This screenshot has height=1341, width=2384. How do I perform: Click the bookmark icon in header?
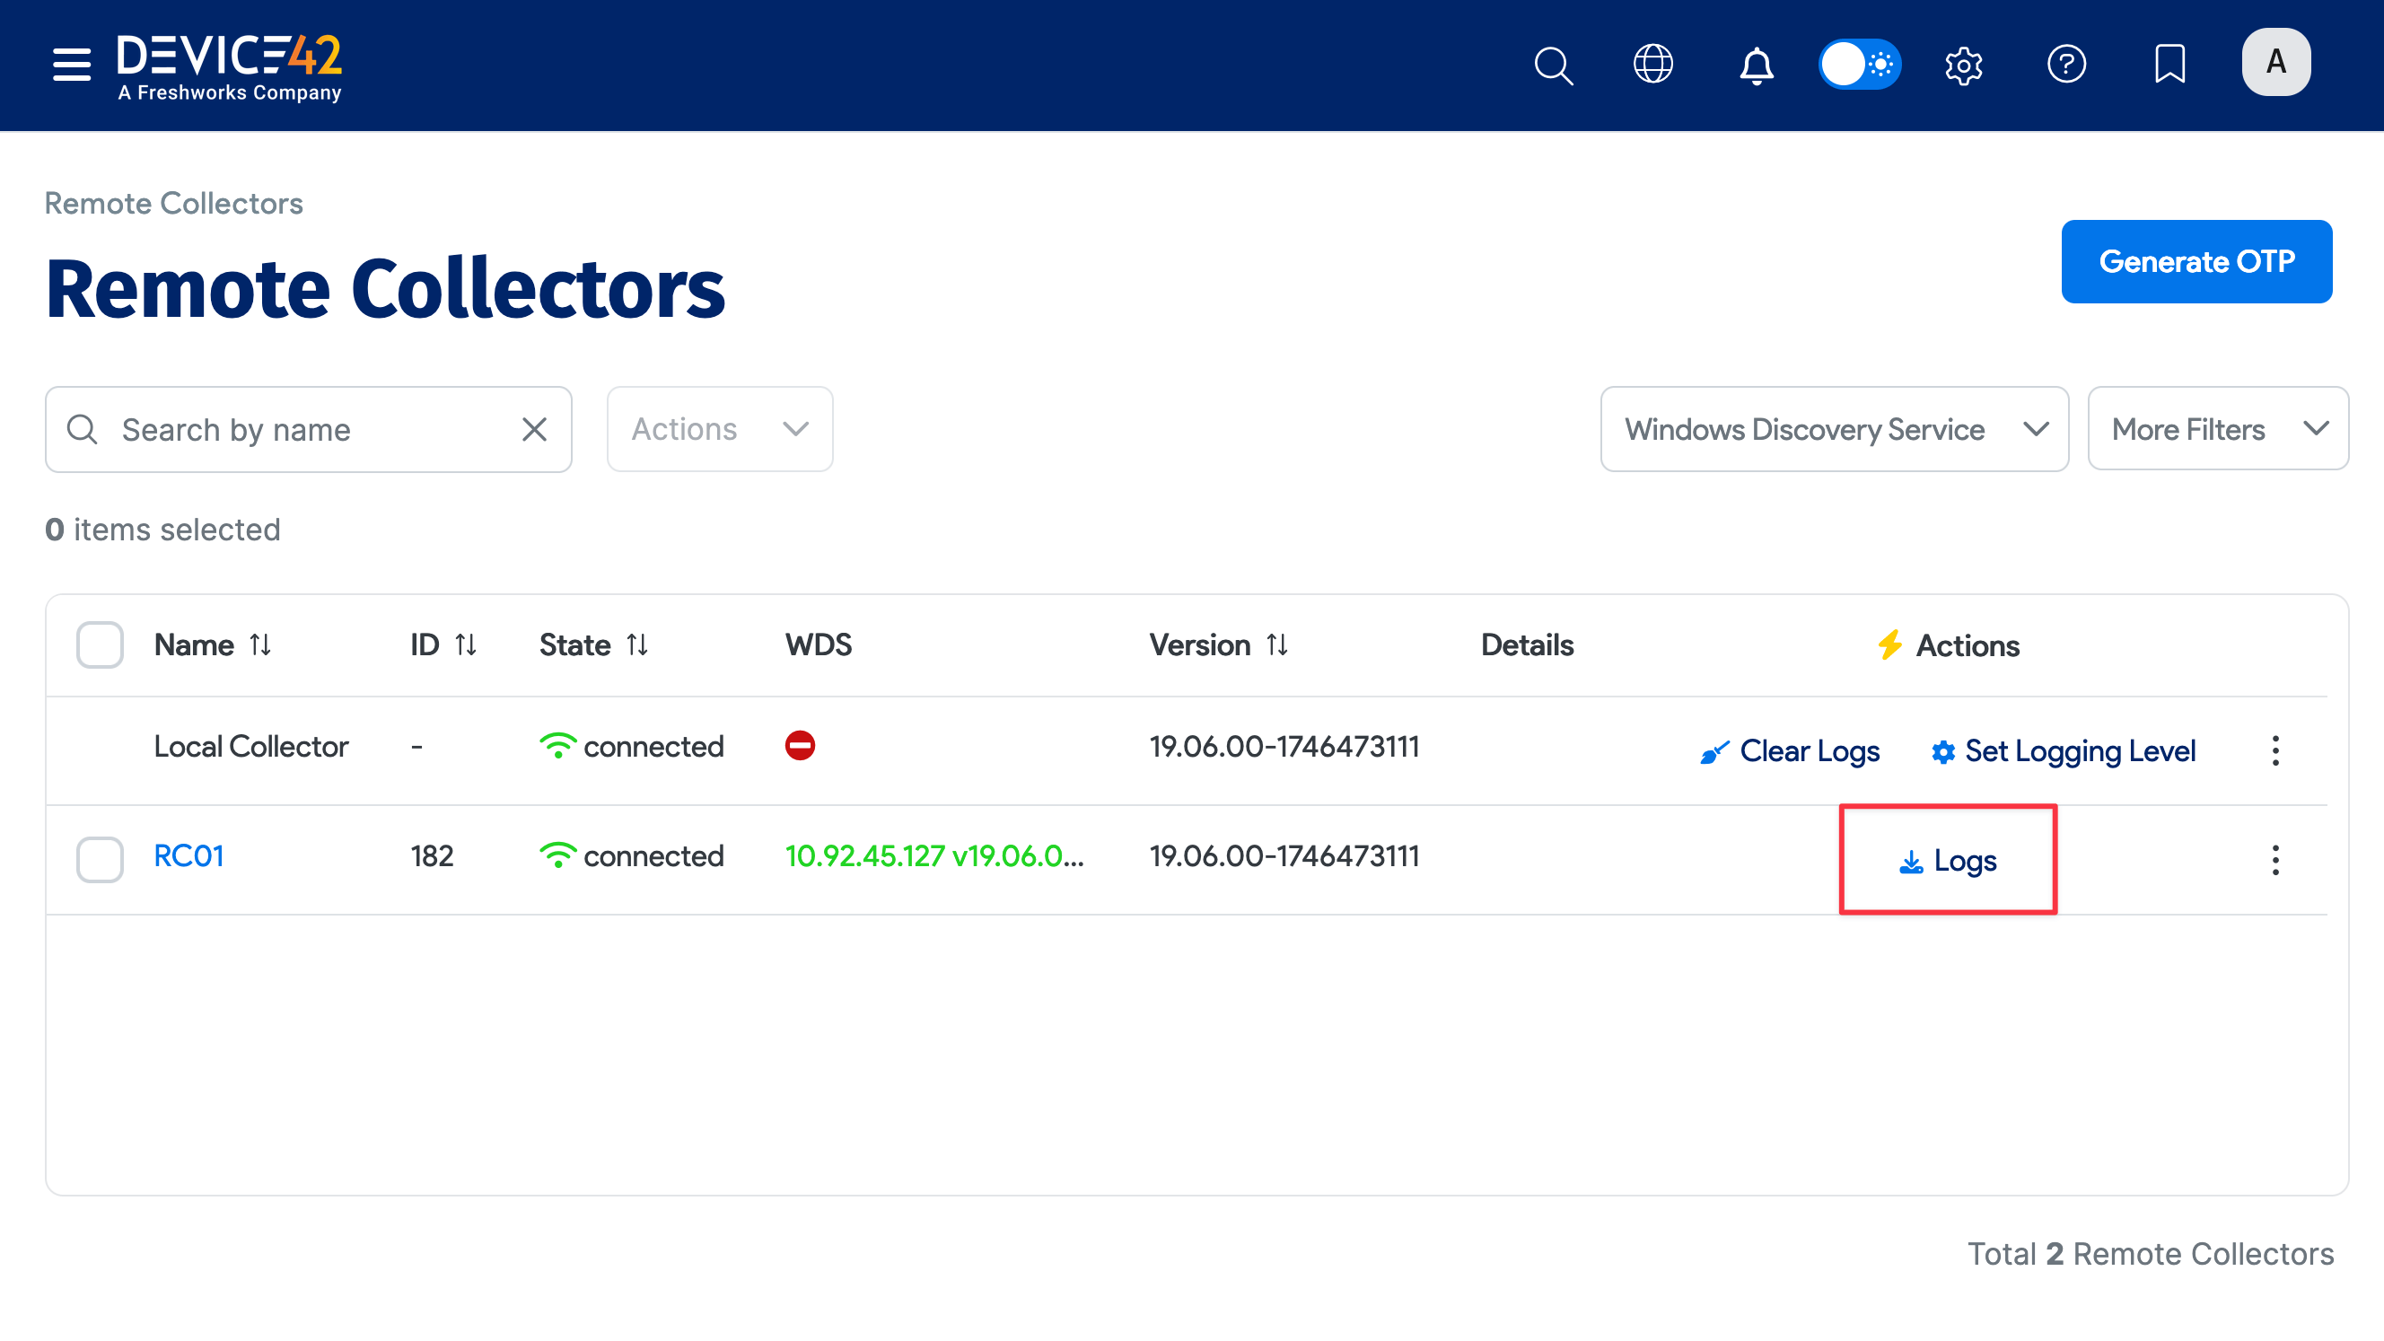point(2170,65)
